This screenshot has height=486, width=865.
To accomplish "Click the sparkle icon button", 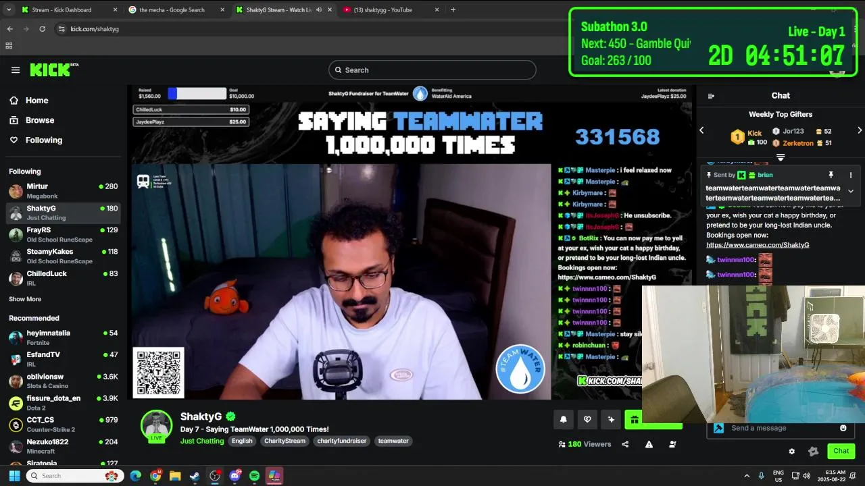I will (611, 420).
